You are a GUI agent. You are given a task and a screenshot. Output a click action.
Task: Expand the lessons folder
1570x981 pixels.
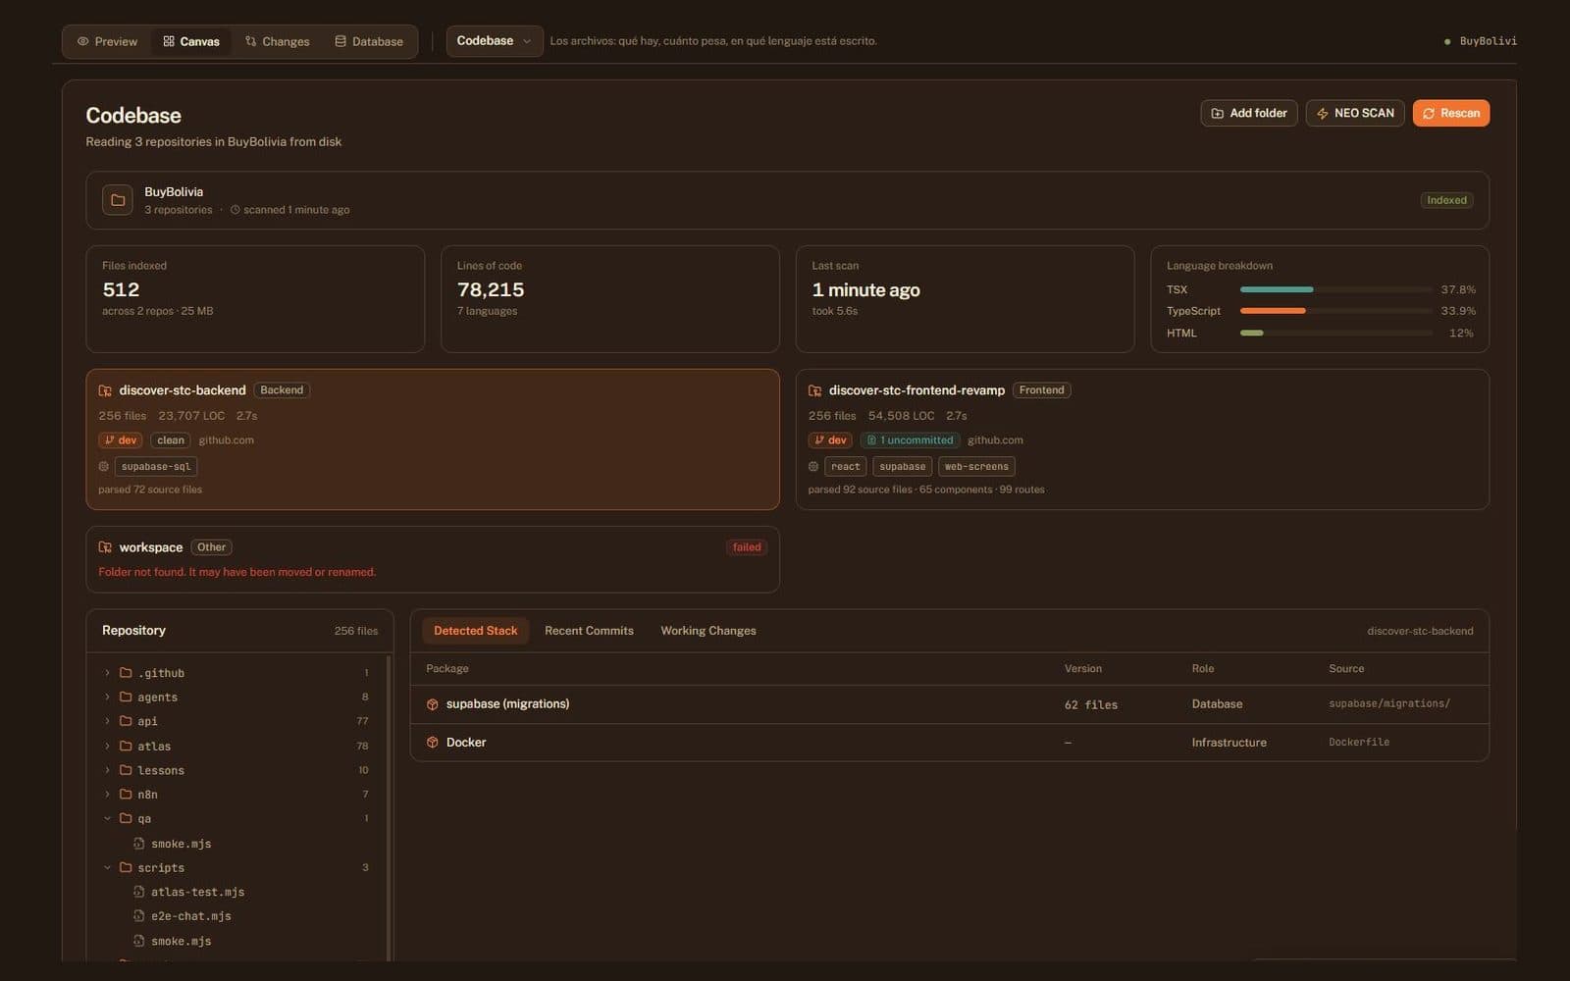click(x=107, y=770)
